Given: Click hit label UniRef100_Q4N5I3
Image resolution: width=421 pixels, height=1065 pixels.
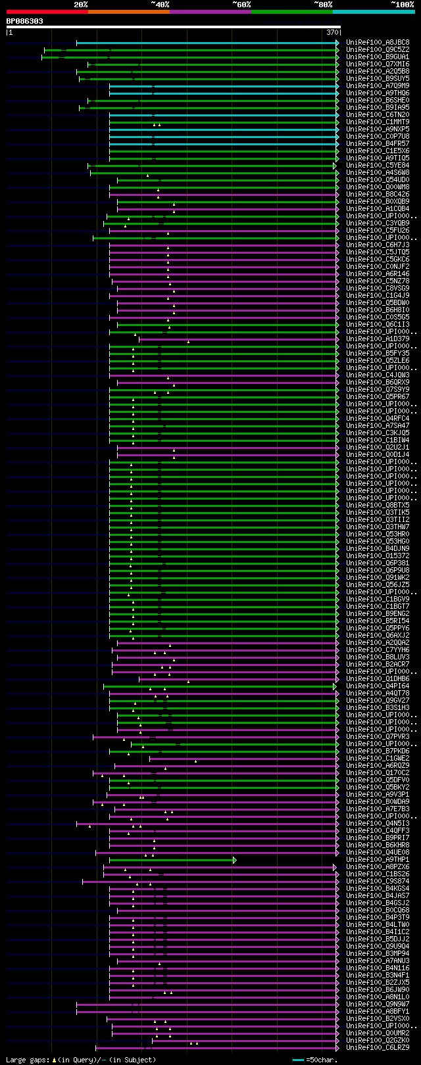Looking at the screenshot, I should pos(378,824).
